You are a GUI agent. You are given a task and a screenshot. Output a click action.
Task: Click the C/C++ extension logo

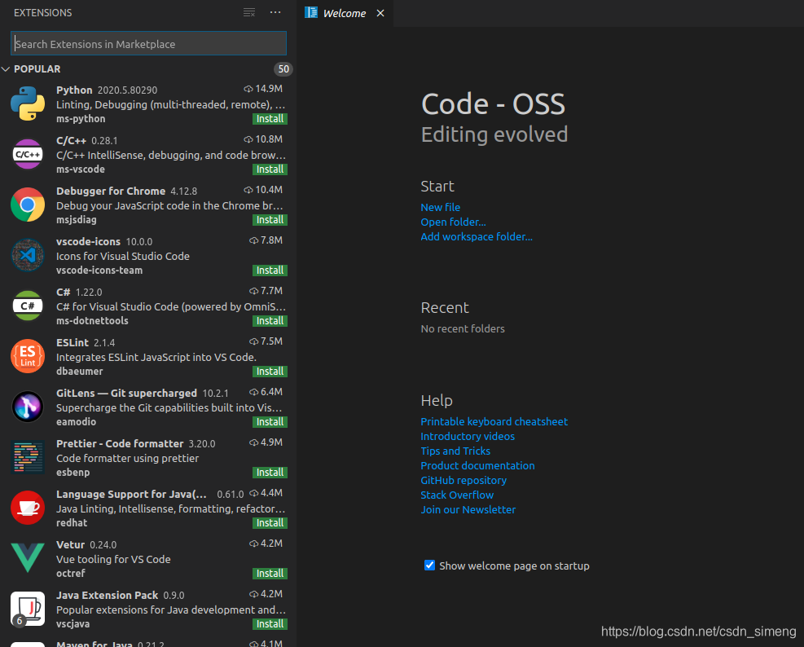click(x=28, y=154)
